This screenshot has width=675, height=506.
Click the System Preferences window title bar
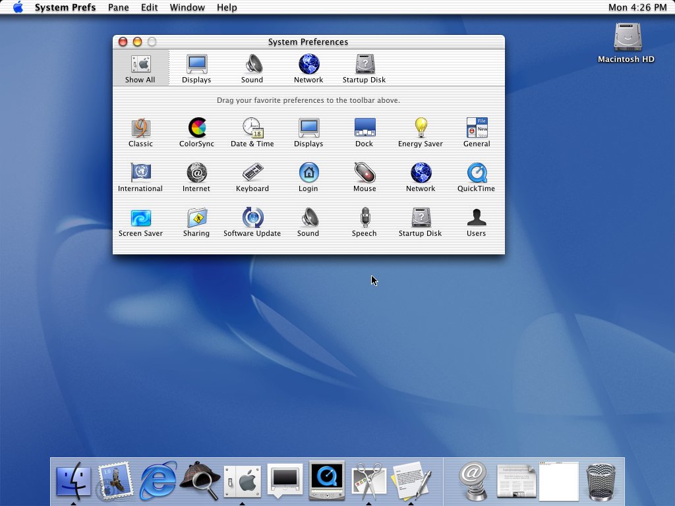pyautogui.click(x=308, y=42)
